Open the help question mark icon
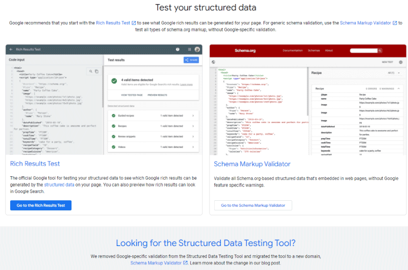Viewport: 408px width, 270px height. (x=177, y=49)
